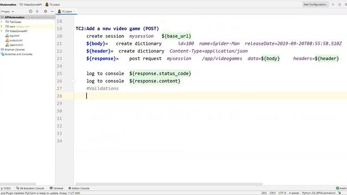Screen dimensions: 347x195
Task: Click headers=${header} on line 23
Action: coord(316,58)
